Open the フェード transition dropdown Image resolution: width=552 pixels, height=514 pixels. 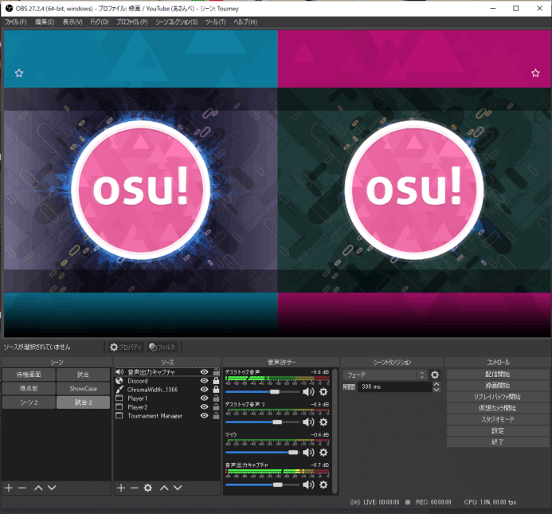click(386, 375)
